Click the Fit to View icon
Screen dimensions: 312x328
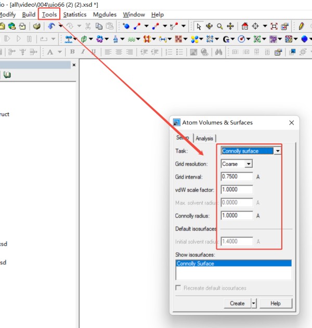pos(274,26)
